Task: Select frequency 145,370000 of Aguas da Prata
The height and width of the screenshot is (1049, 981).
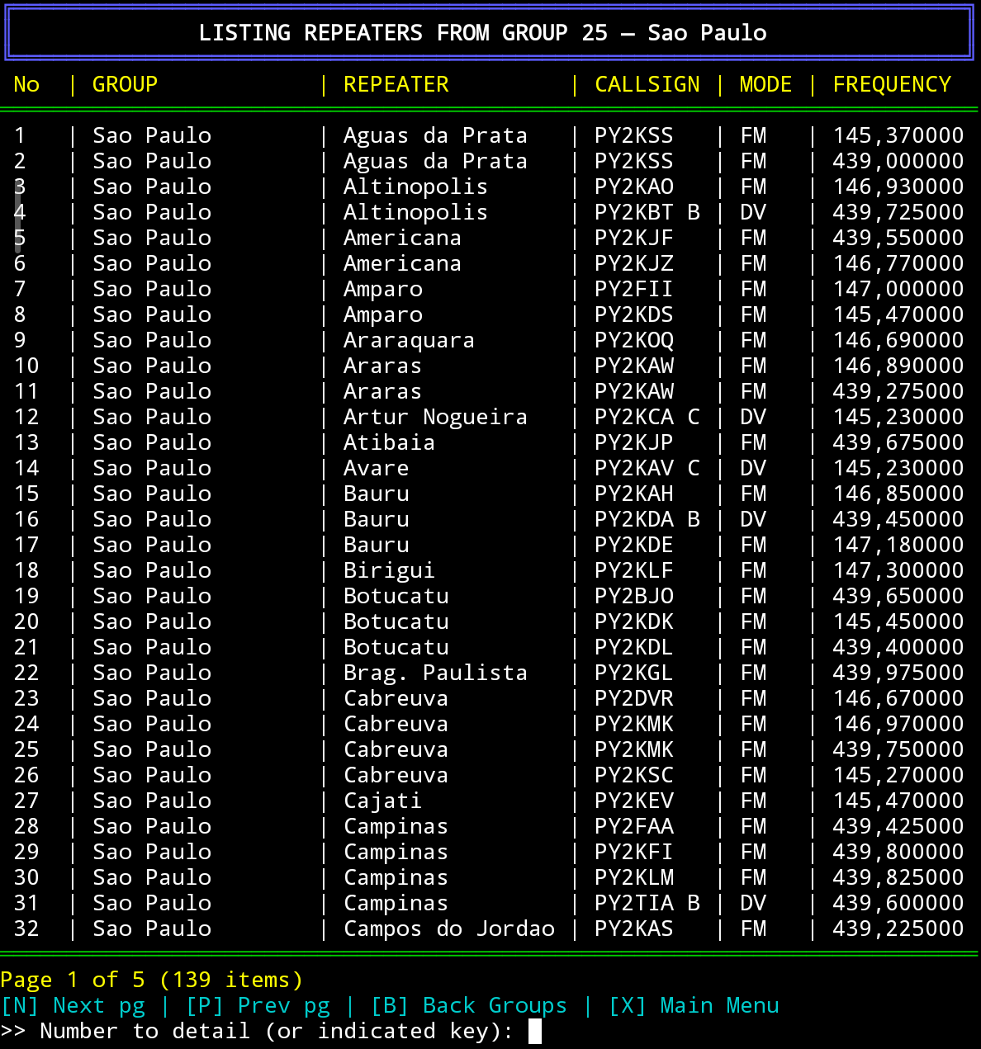Action: click(x=898, y=135)
